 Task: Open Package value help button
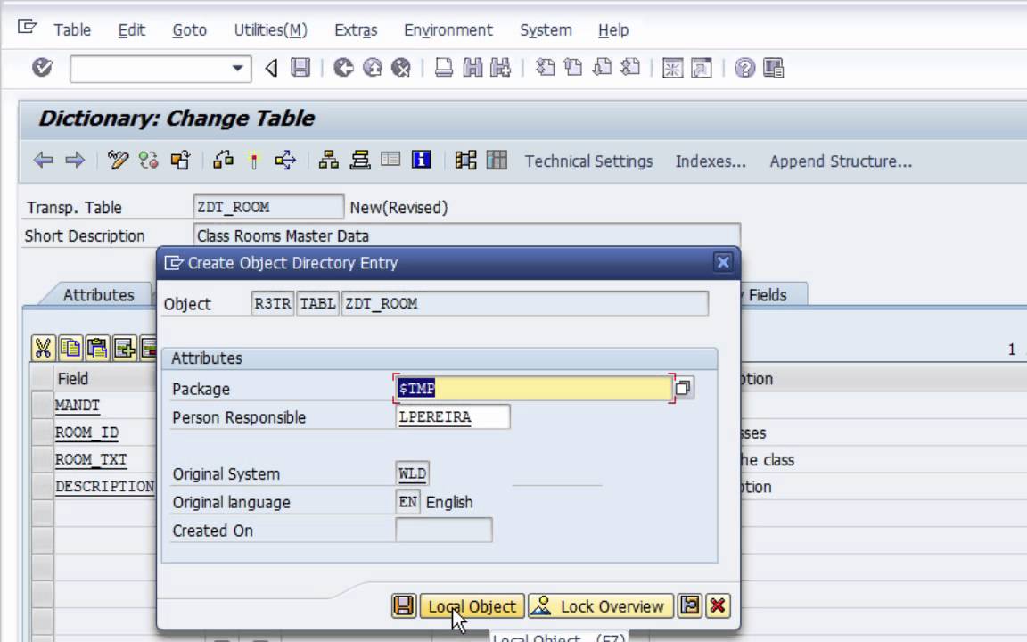pyautogui.click(x=683, y=388)
